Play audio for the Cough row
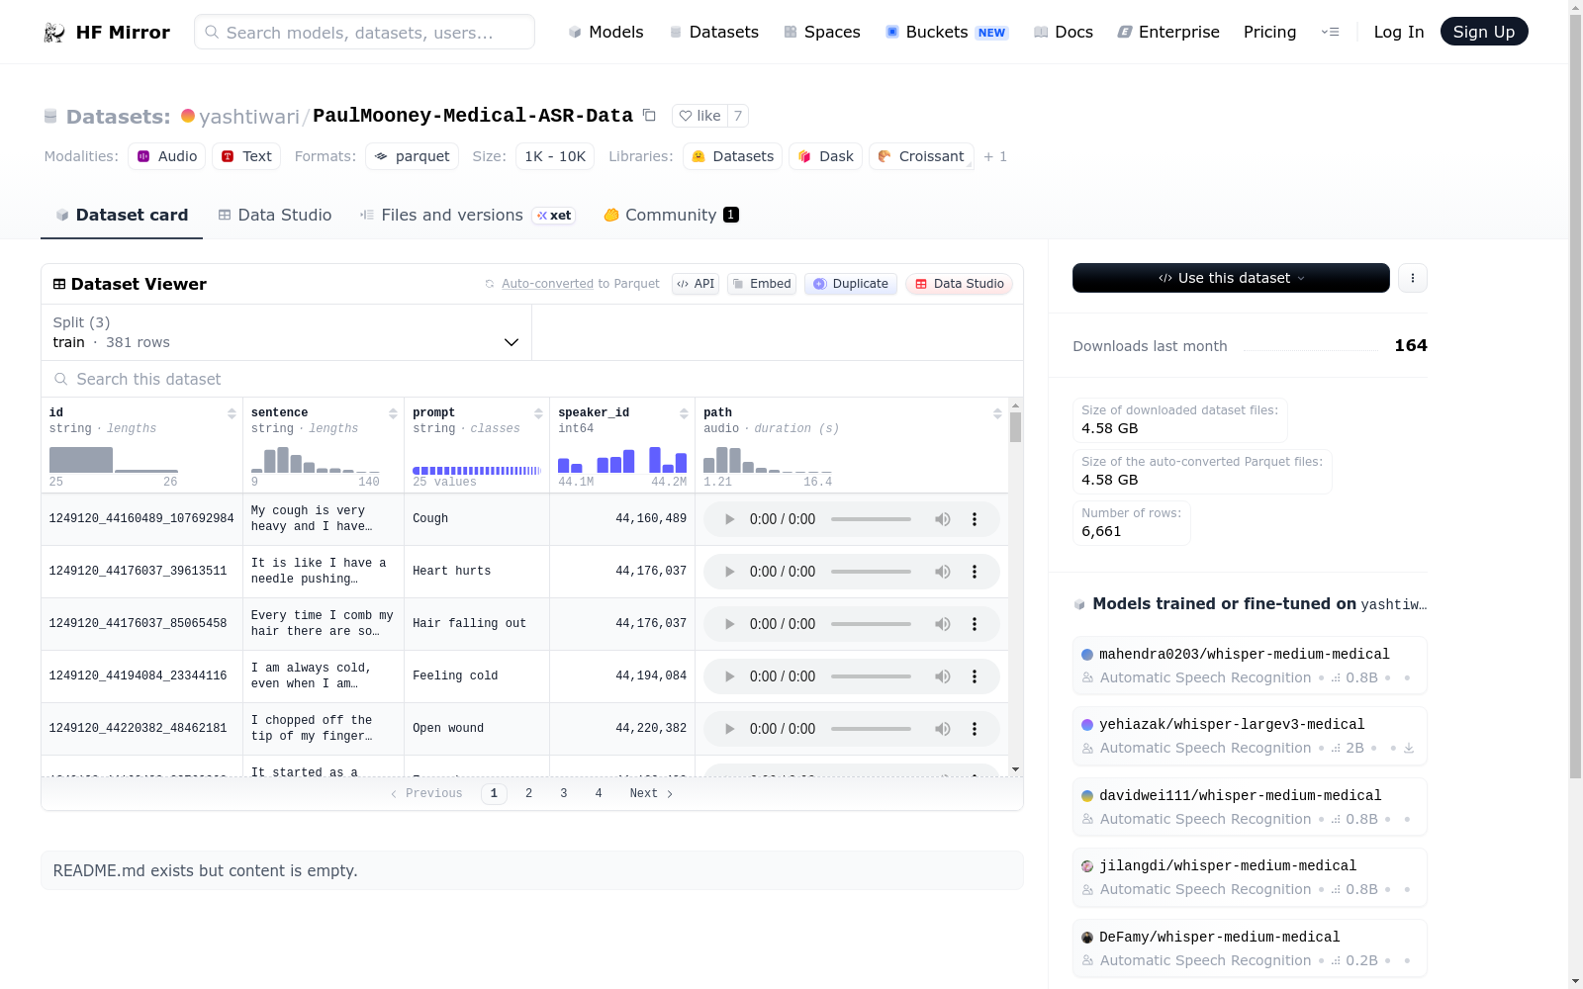The width and height of the screenshot is (1583, 989). (729, 519)
